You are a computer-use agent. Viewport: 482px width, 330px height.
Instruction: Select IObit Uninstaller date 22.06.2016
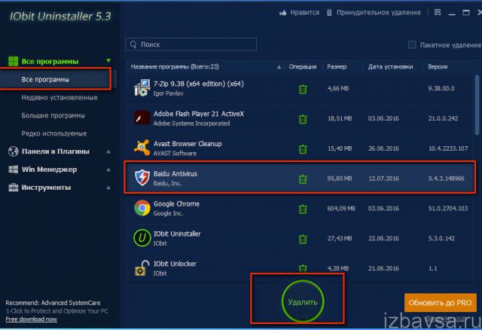click(x=383, y=238)
